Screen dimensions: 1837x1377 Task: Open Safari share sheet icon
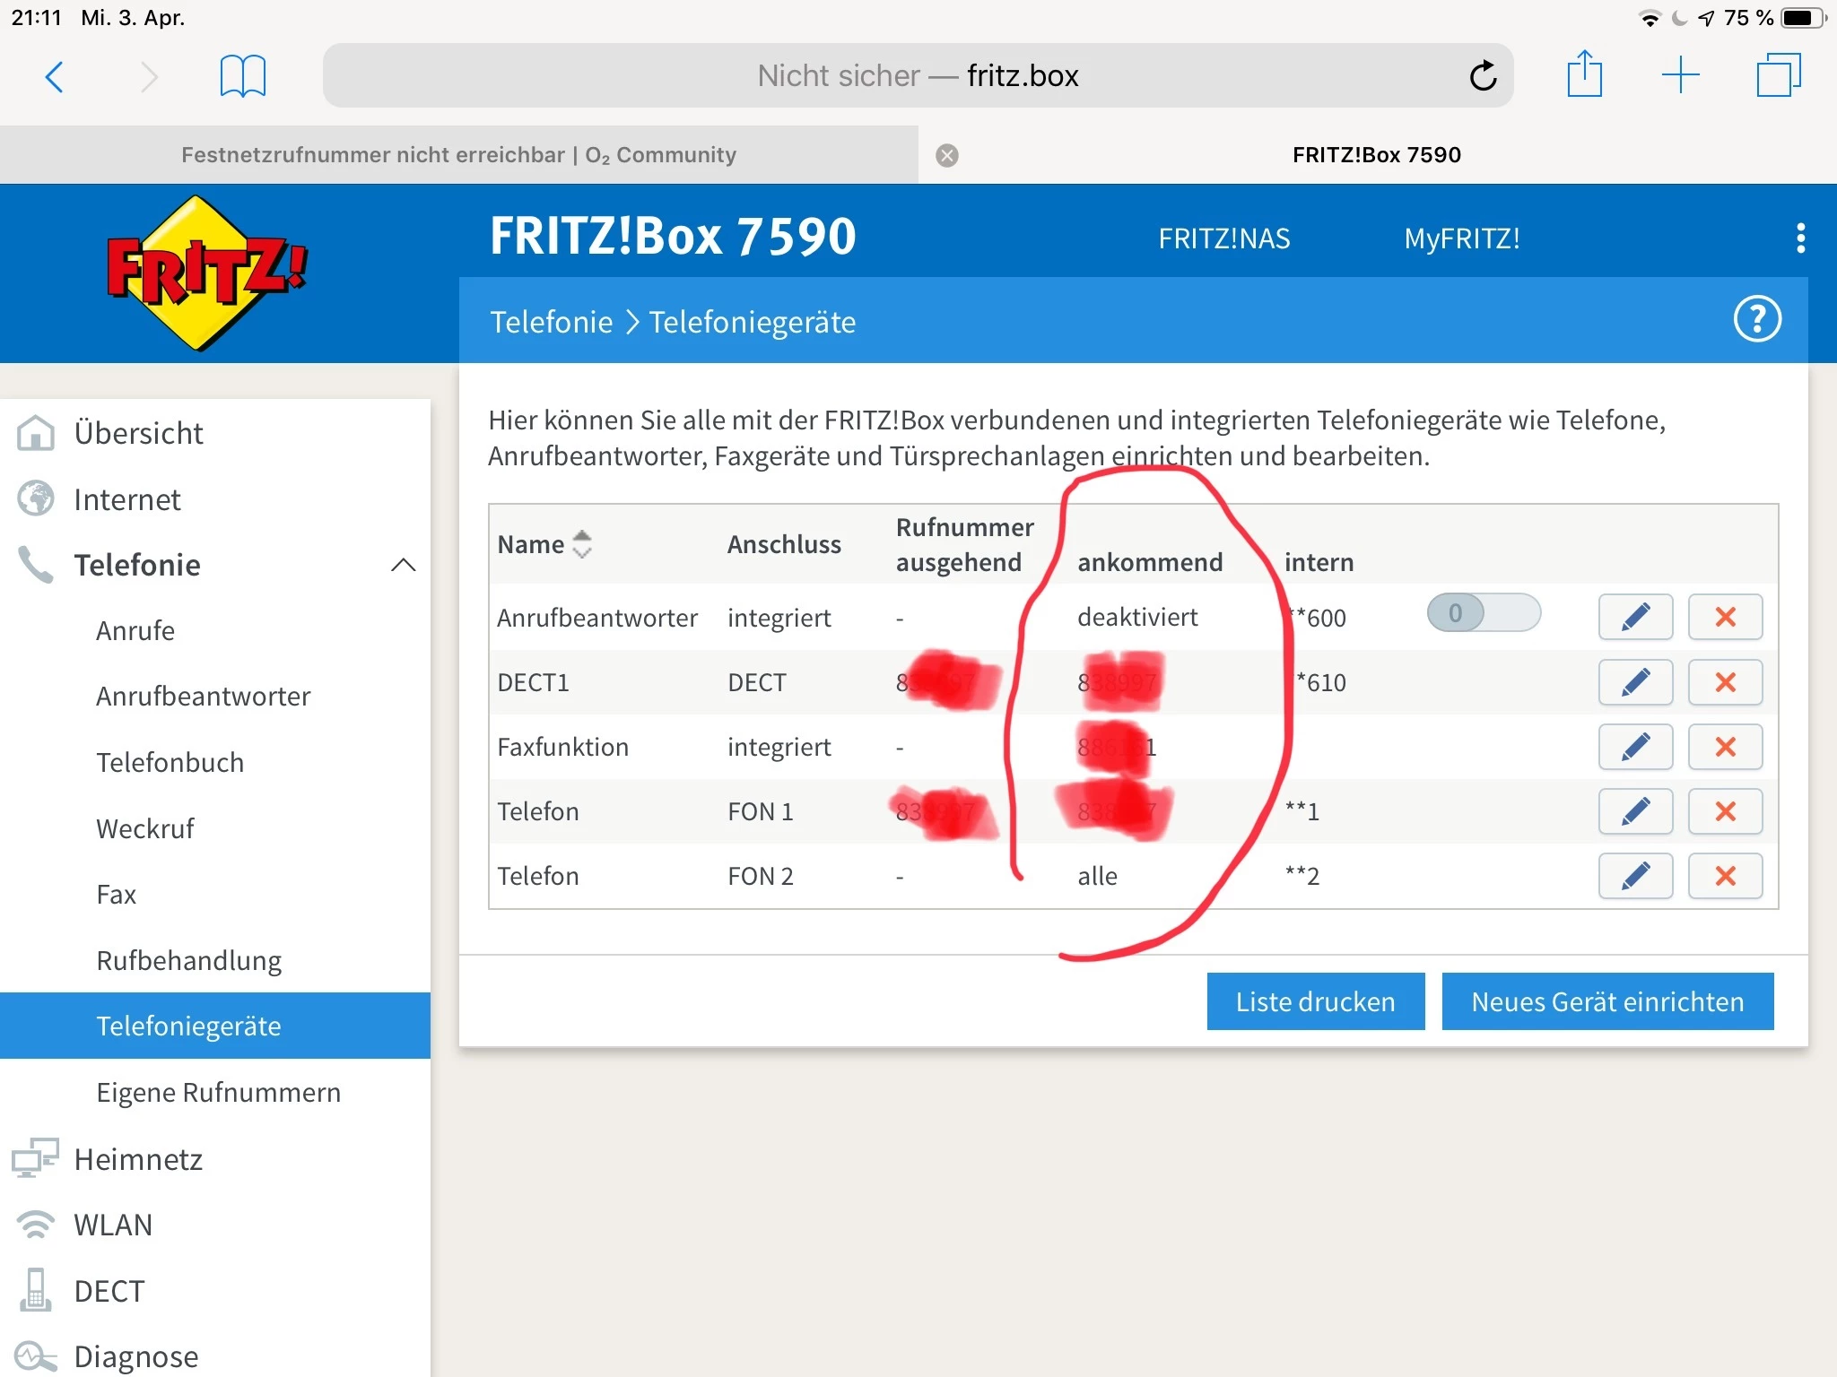[x=1584, y=75]
